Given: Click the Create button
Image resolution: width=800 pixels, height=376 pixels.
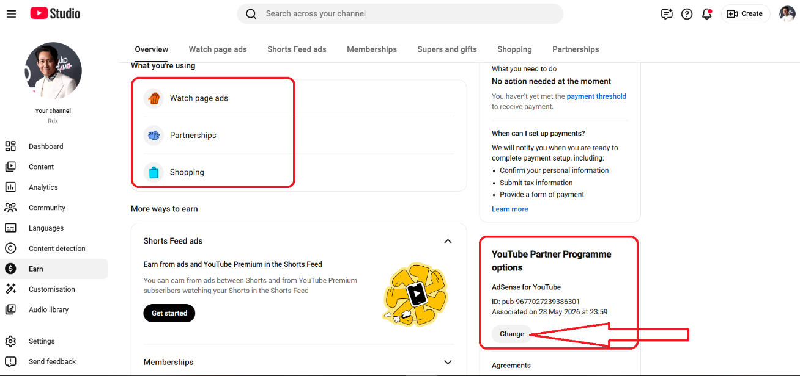Looking at the screenshot, I should click(x=745, y=13).
